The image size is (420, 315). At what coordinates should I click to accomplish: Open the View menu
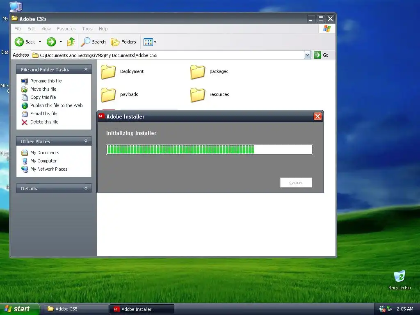coord(46,29)
